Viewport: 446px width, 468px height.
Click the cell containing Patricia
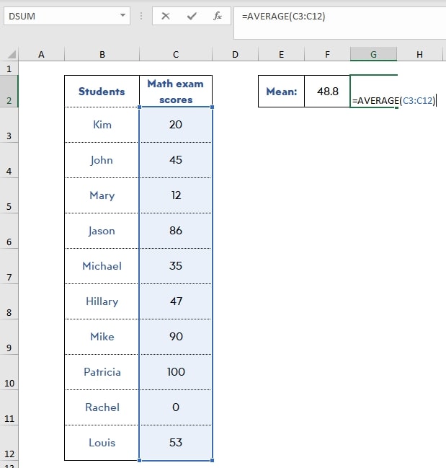click(102, 372)
